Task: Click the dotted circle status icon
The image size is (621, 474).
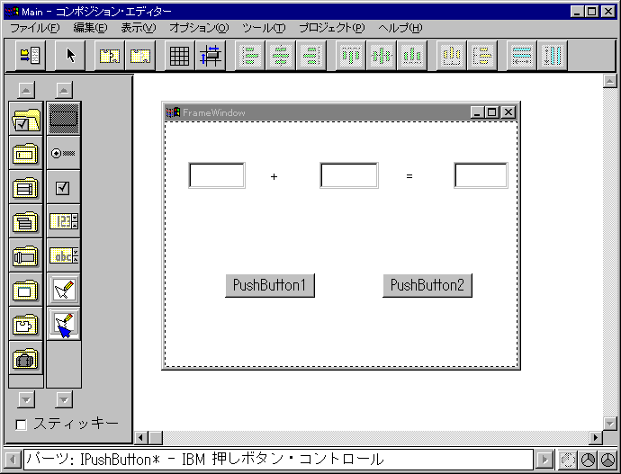Action: 568,460
